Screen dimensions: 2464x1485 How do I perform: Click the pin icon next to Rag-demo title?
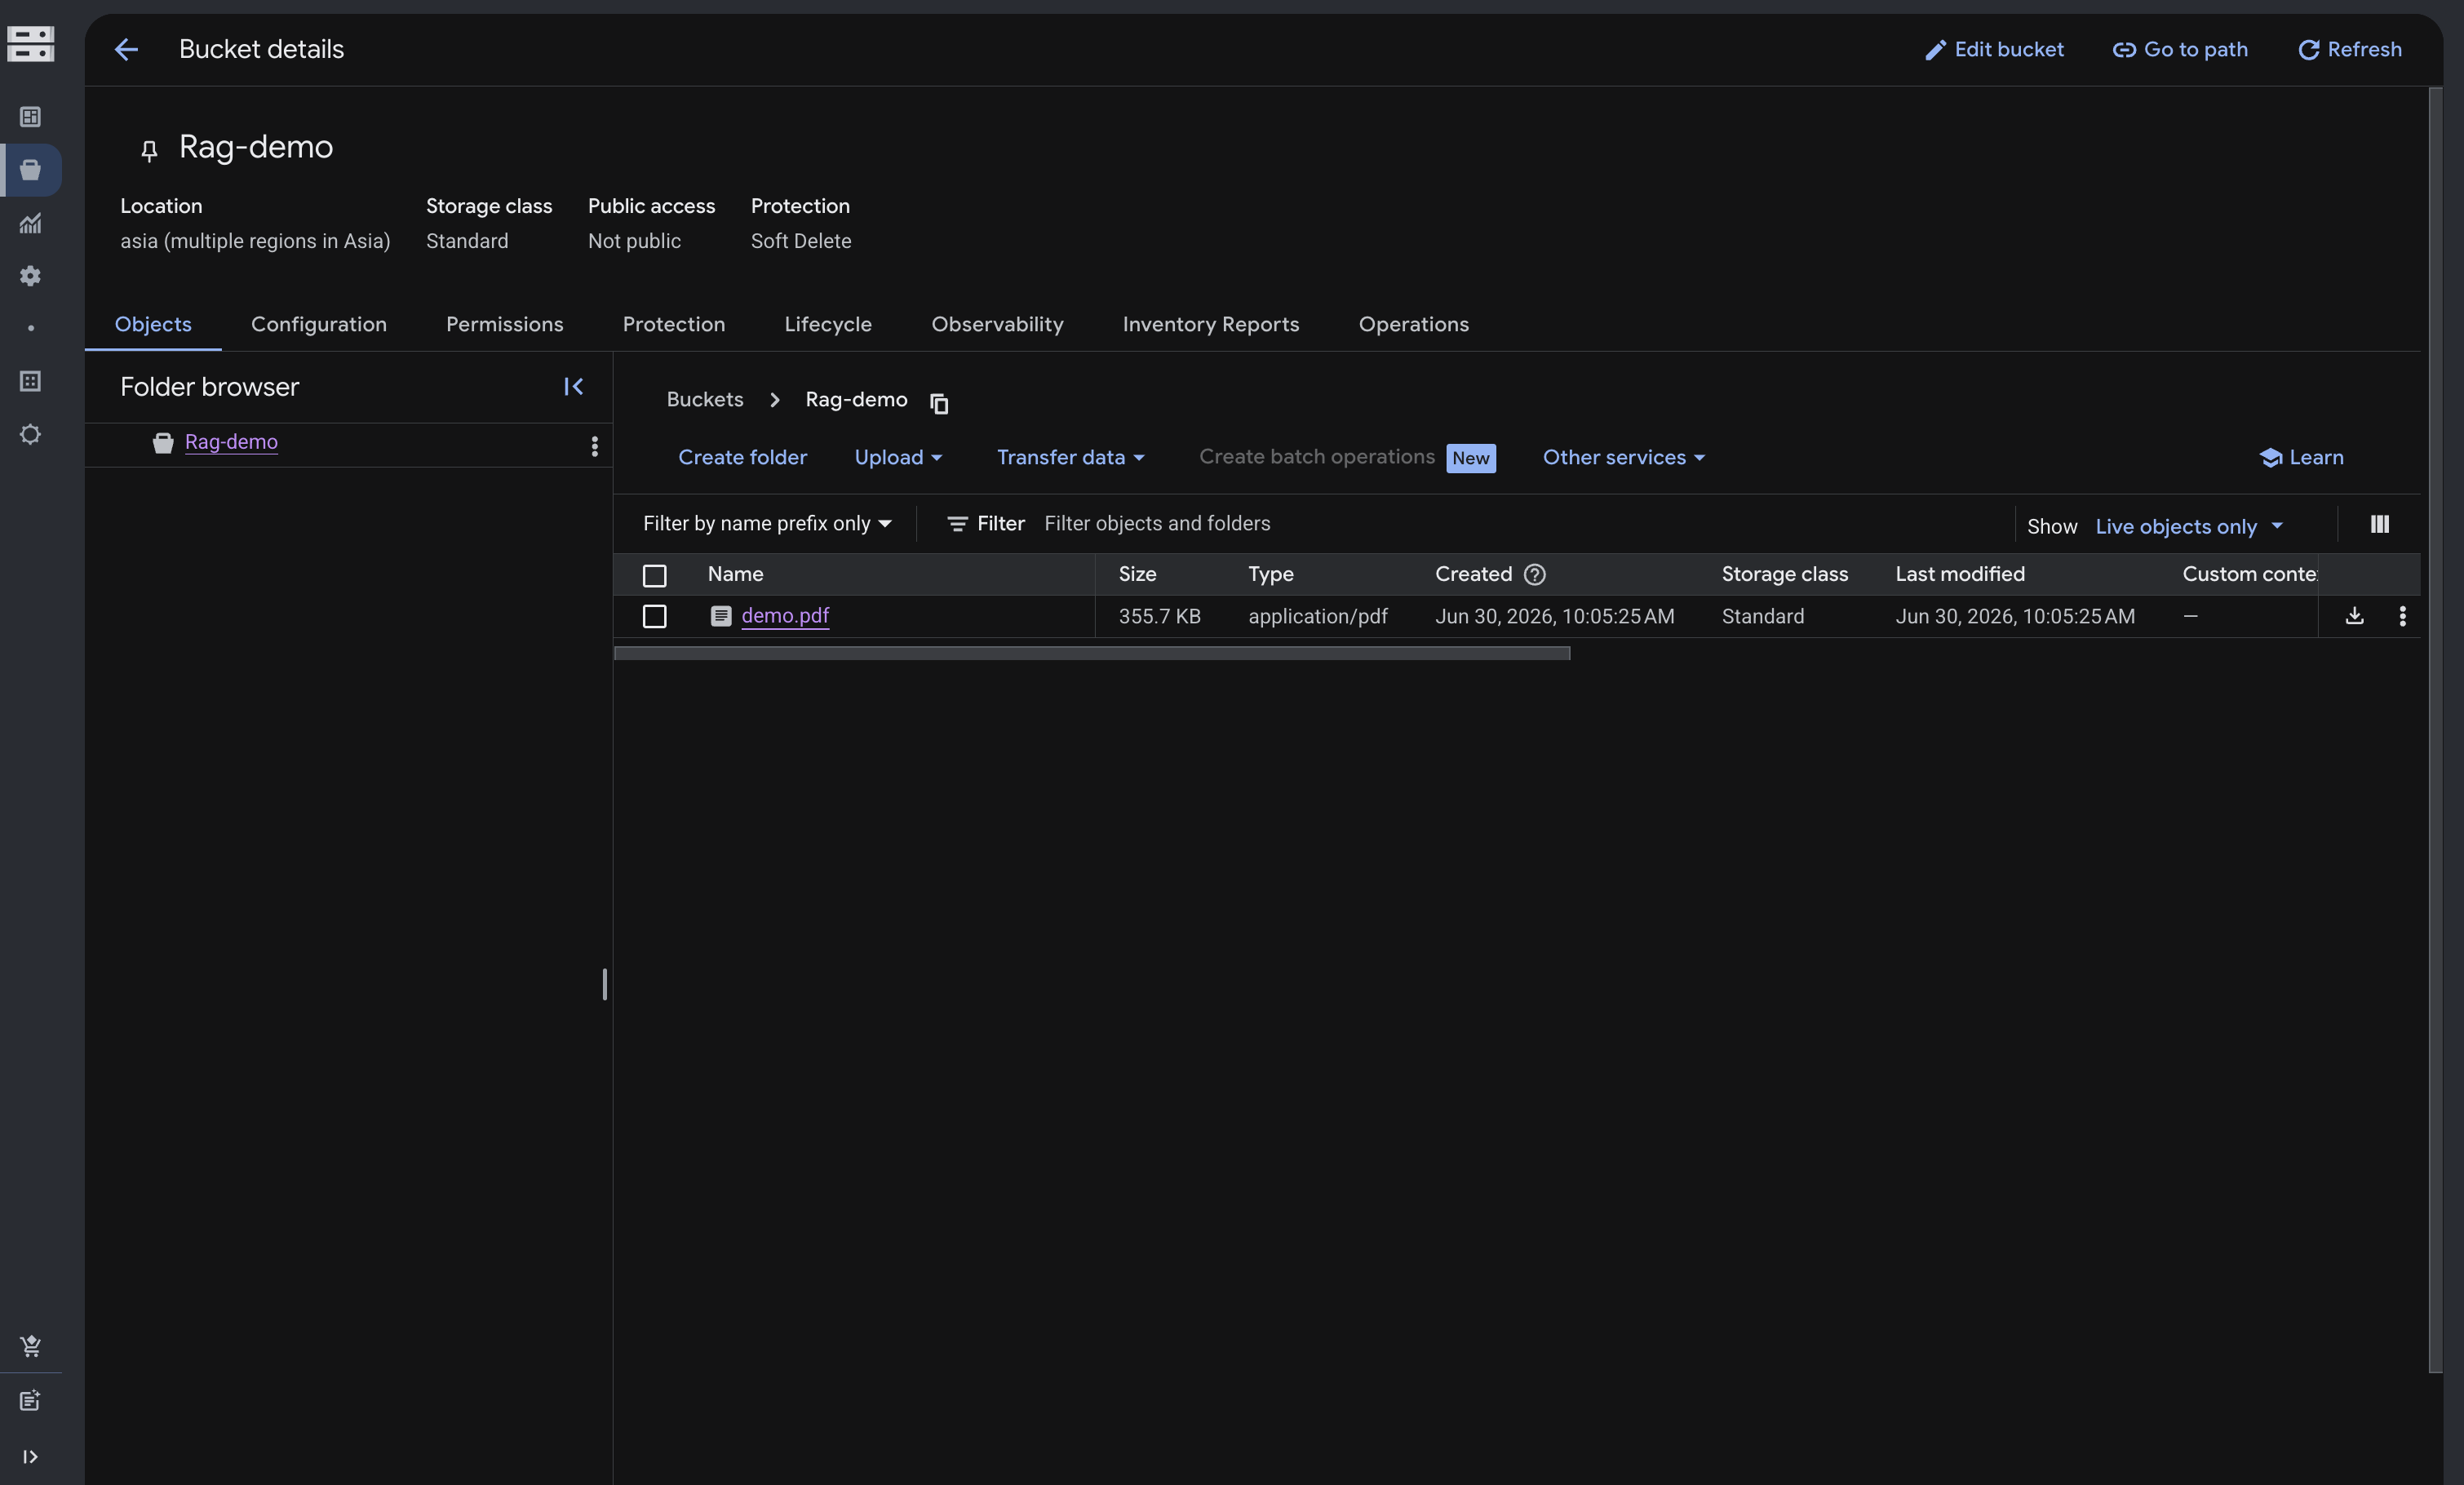149,150
